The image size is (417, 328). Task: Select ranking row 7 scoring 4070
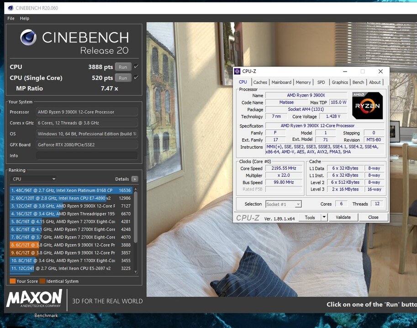point(71,237)
